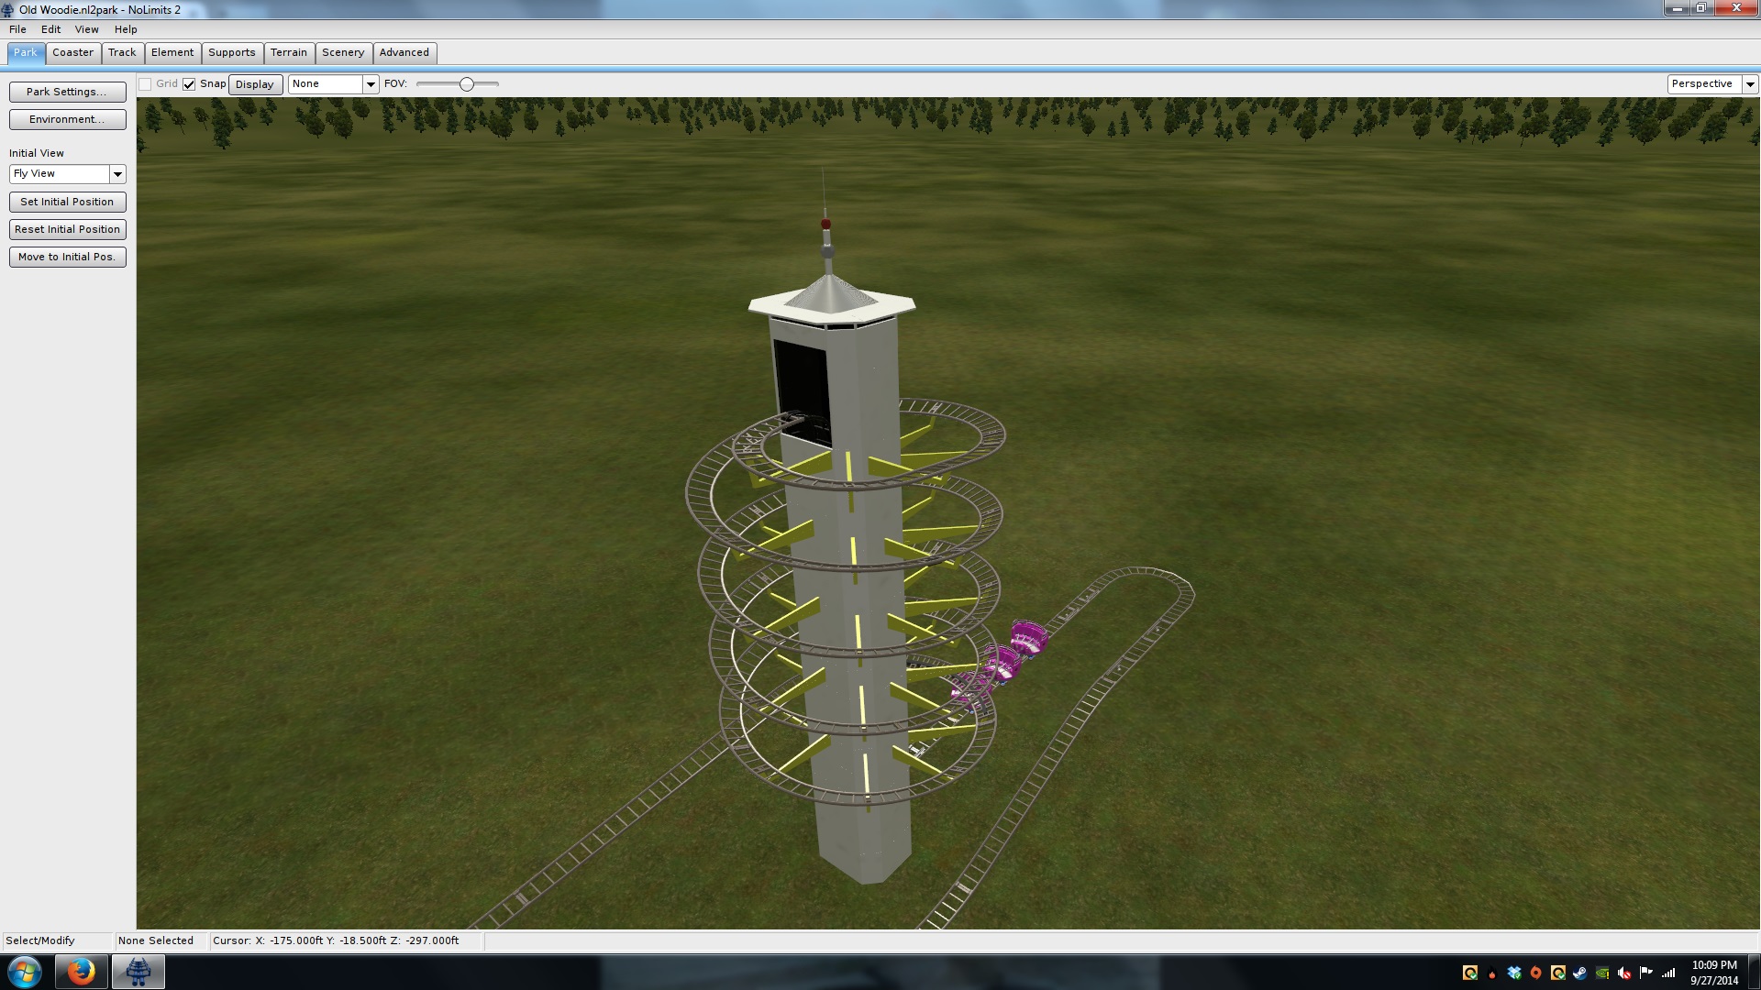Click the NoLimits 2 taskbar icon
Viewport: 1761px width, 990px height.
coord(138,972)
